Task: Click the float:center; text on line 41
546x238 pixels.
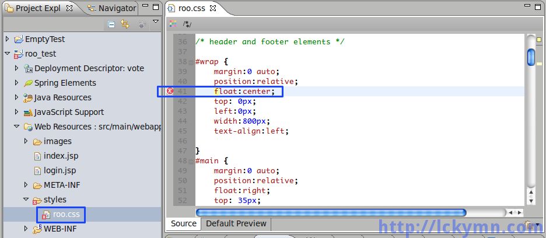Action: pyautogui.click(x=244, y=92)
